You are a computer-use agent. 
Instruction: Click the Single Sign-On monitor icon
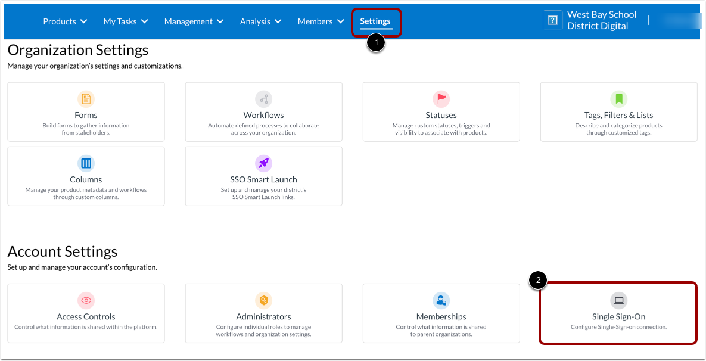[x=618, y=300]
